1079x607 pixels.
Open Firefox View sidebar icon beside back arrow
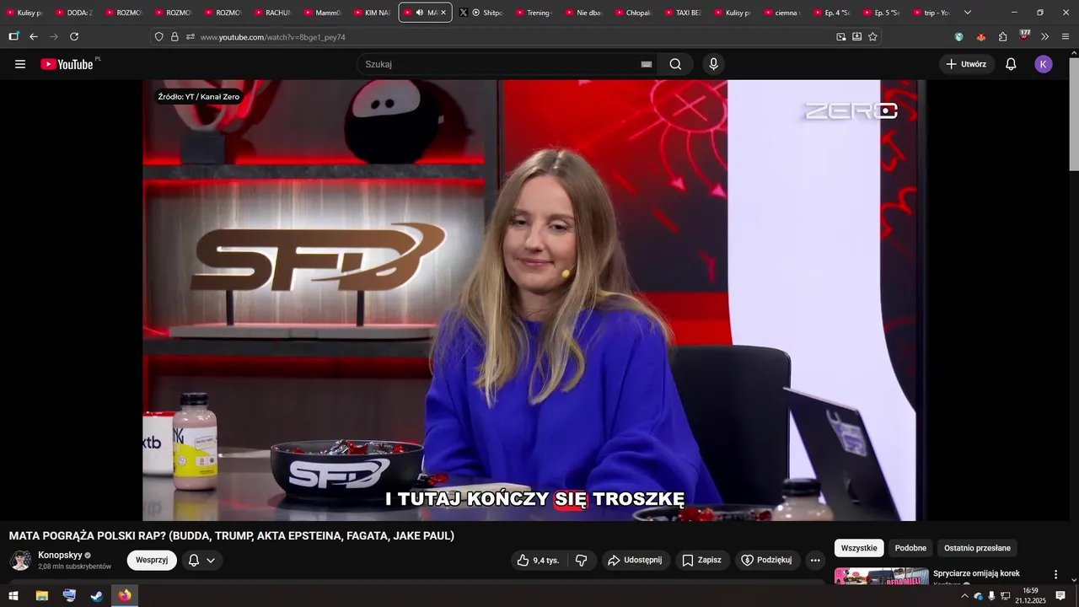(x=13, y=36)
